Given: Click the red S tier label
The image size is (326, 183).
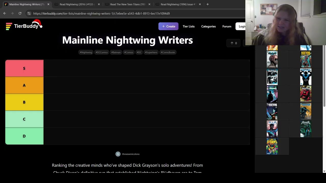Looking at the screenshot, I should click(x=24, y=68).
